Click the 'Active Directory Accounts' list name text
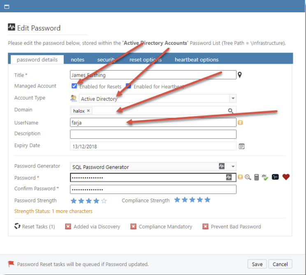Image resolution: width=306 pixels, height=275 pixels. coord(155,43)
